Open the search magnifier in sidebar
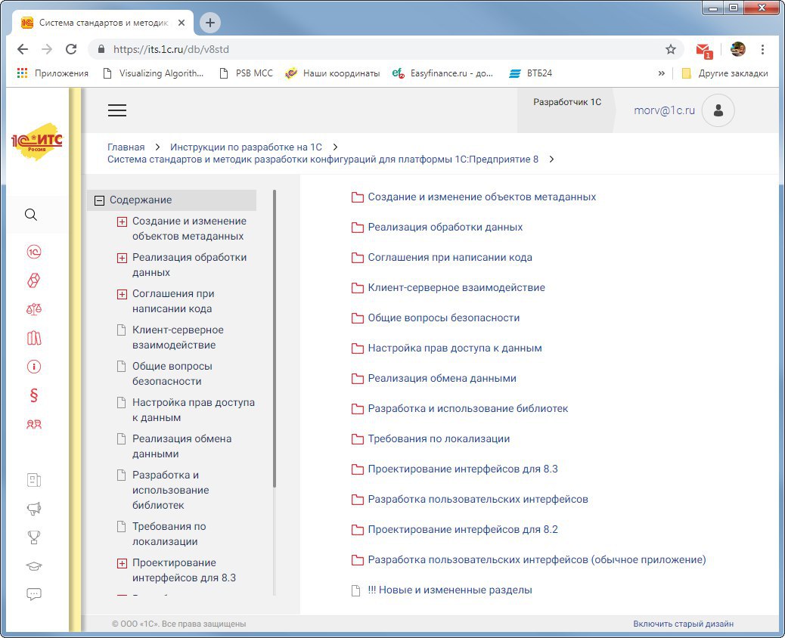This screenshot has height=638, width=785. (31, 215)
